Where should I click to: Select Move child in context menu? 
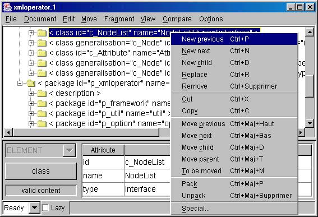tap(234, 147)
